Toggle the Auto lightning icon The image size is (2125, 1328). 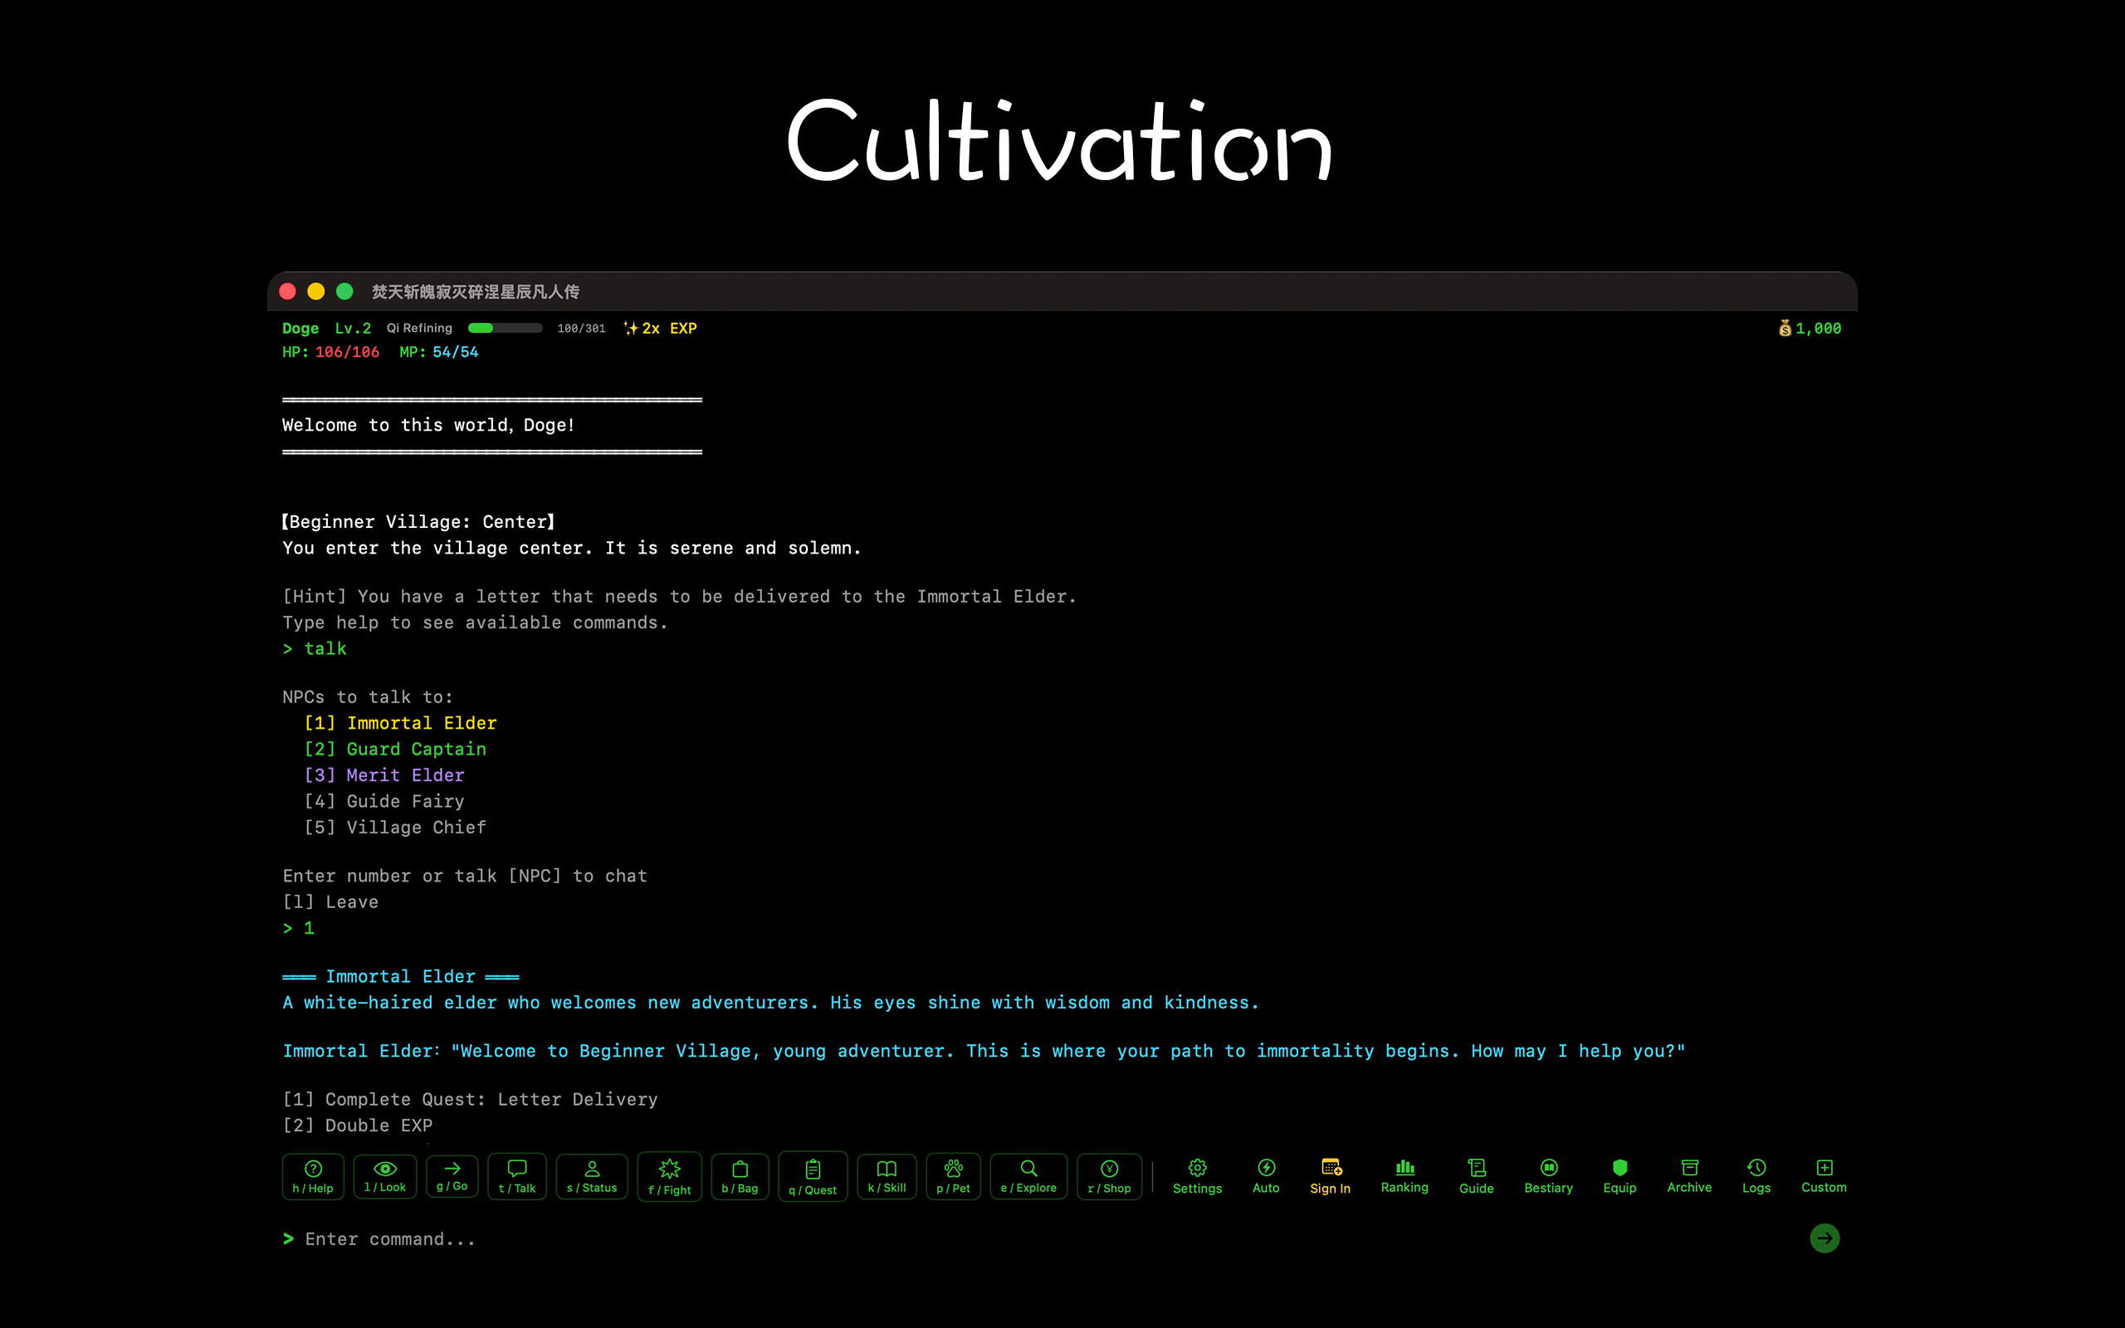(1266, 1167)
